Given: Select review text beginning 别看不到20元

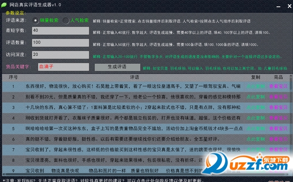Looking at the screenshot, I should (x=133, y=97).
